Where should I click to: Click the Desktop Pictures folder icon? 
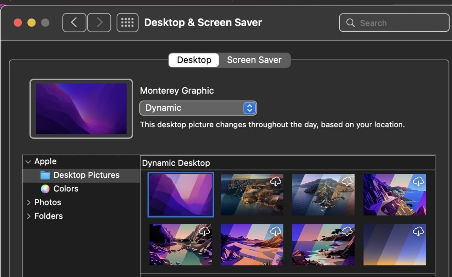point(45,175)
